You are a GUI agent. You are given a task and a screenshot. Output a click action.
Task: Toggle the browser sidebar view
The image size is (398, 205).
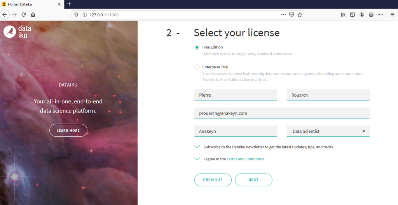click(x=352, y=15)
